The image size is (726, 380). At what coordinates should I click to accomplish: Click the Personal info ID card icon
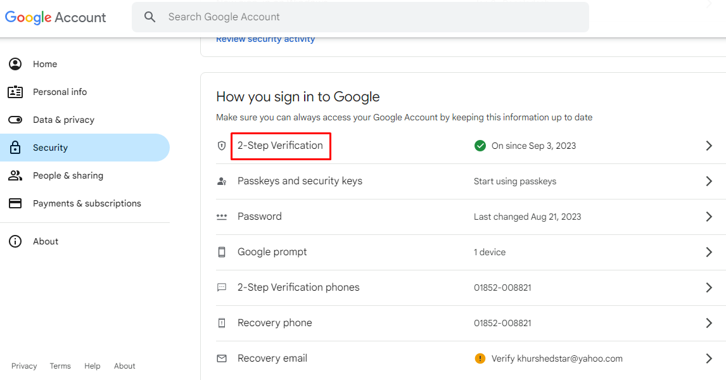(15, 92)
